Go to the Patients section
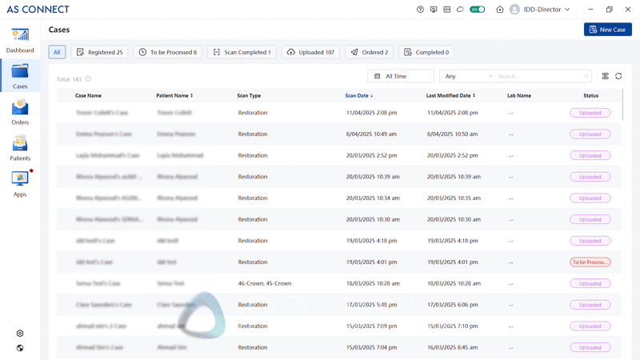 click(x=20, y=148)
